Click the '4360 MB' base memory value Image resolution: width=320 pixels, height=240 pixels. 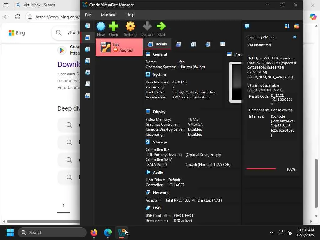[x=179, y=82]
